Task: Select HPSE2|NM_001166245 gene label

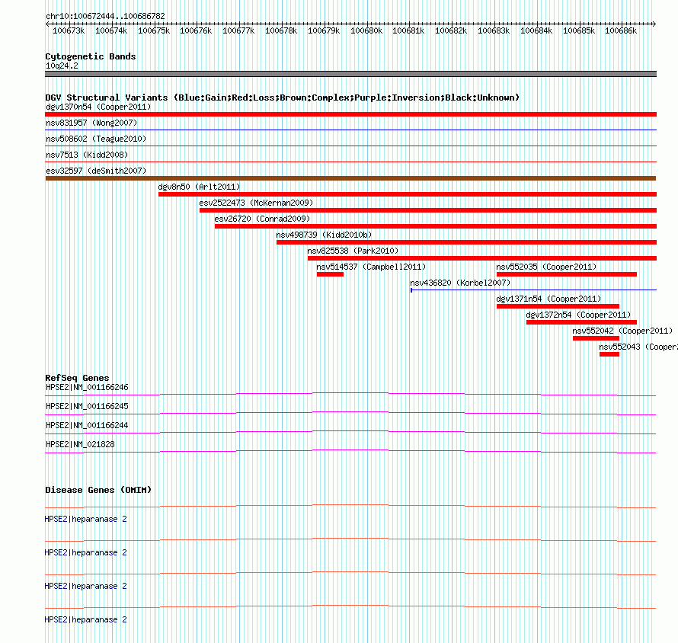Action: tap(87, 406)
